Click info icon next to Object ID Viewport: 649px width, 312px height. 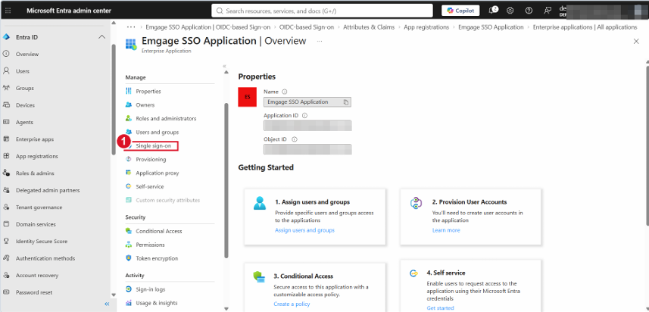[295, 139]
